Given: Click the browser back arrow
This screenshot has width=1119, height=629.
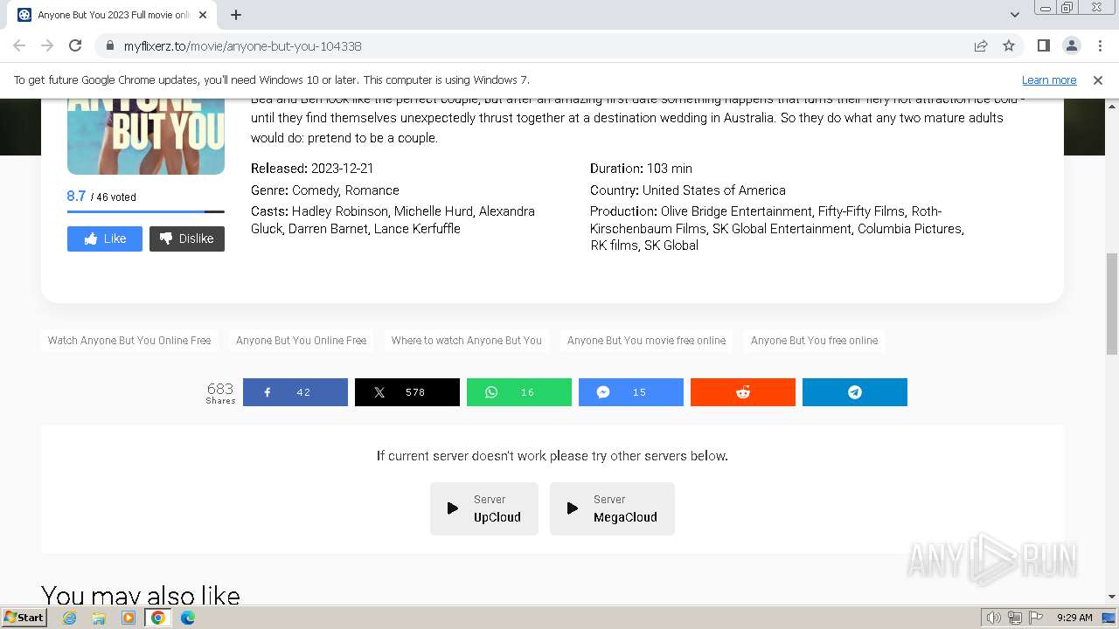Looking at the screenshot, I should (19, 45).
